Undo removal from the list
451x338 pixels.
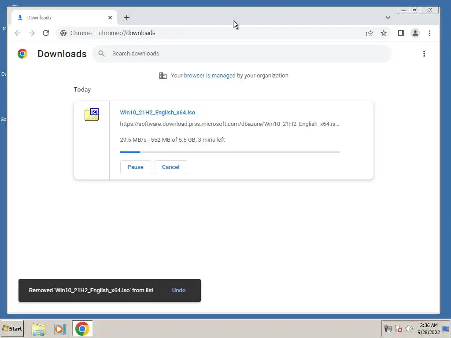(179, 290)
